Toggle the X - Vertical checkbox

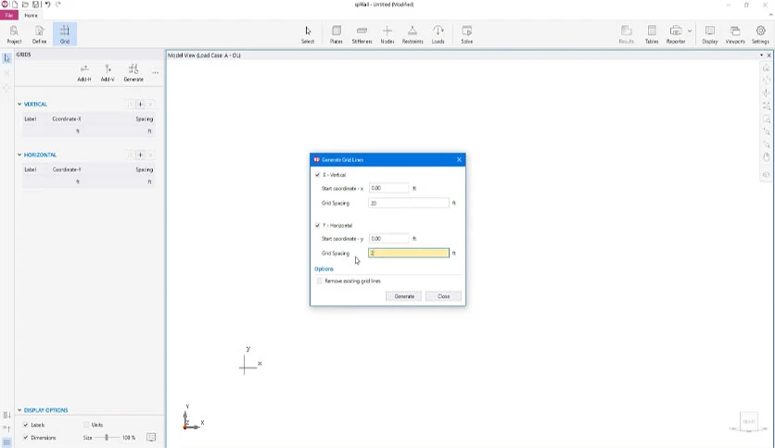point(317,175)
